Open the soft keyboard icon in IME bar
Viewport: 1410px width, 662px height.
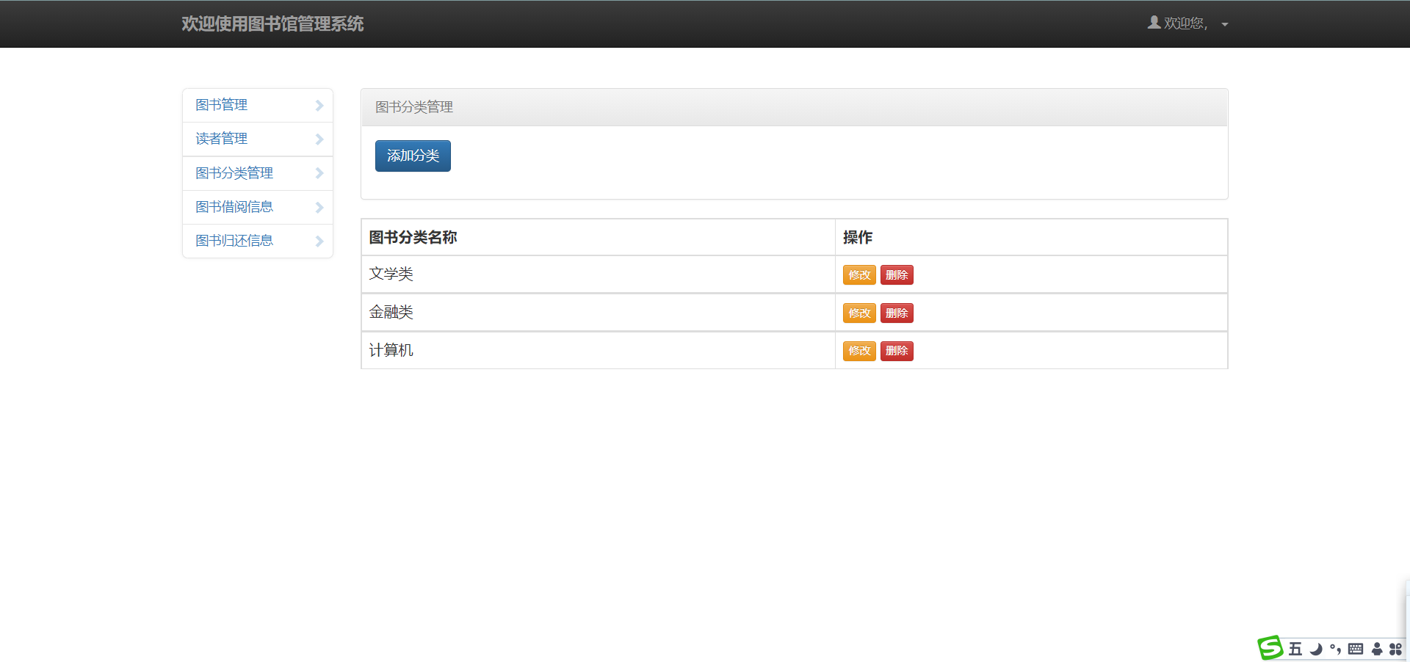click(1356, 649)
